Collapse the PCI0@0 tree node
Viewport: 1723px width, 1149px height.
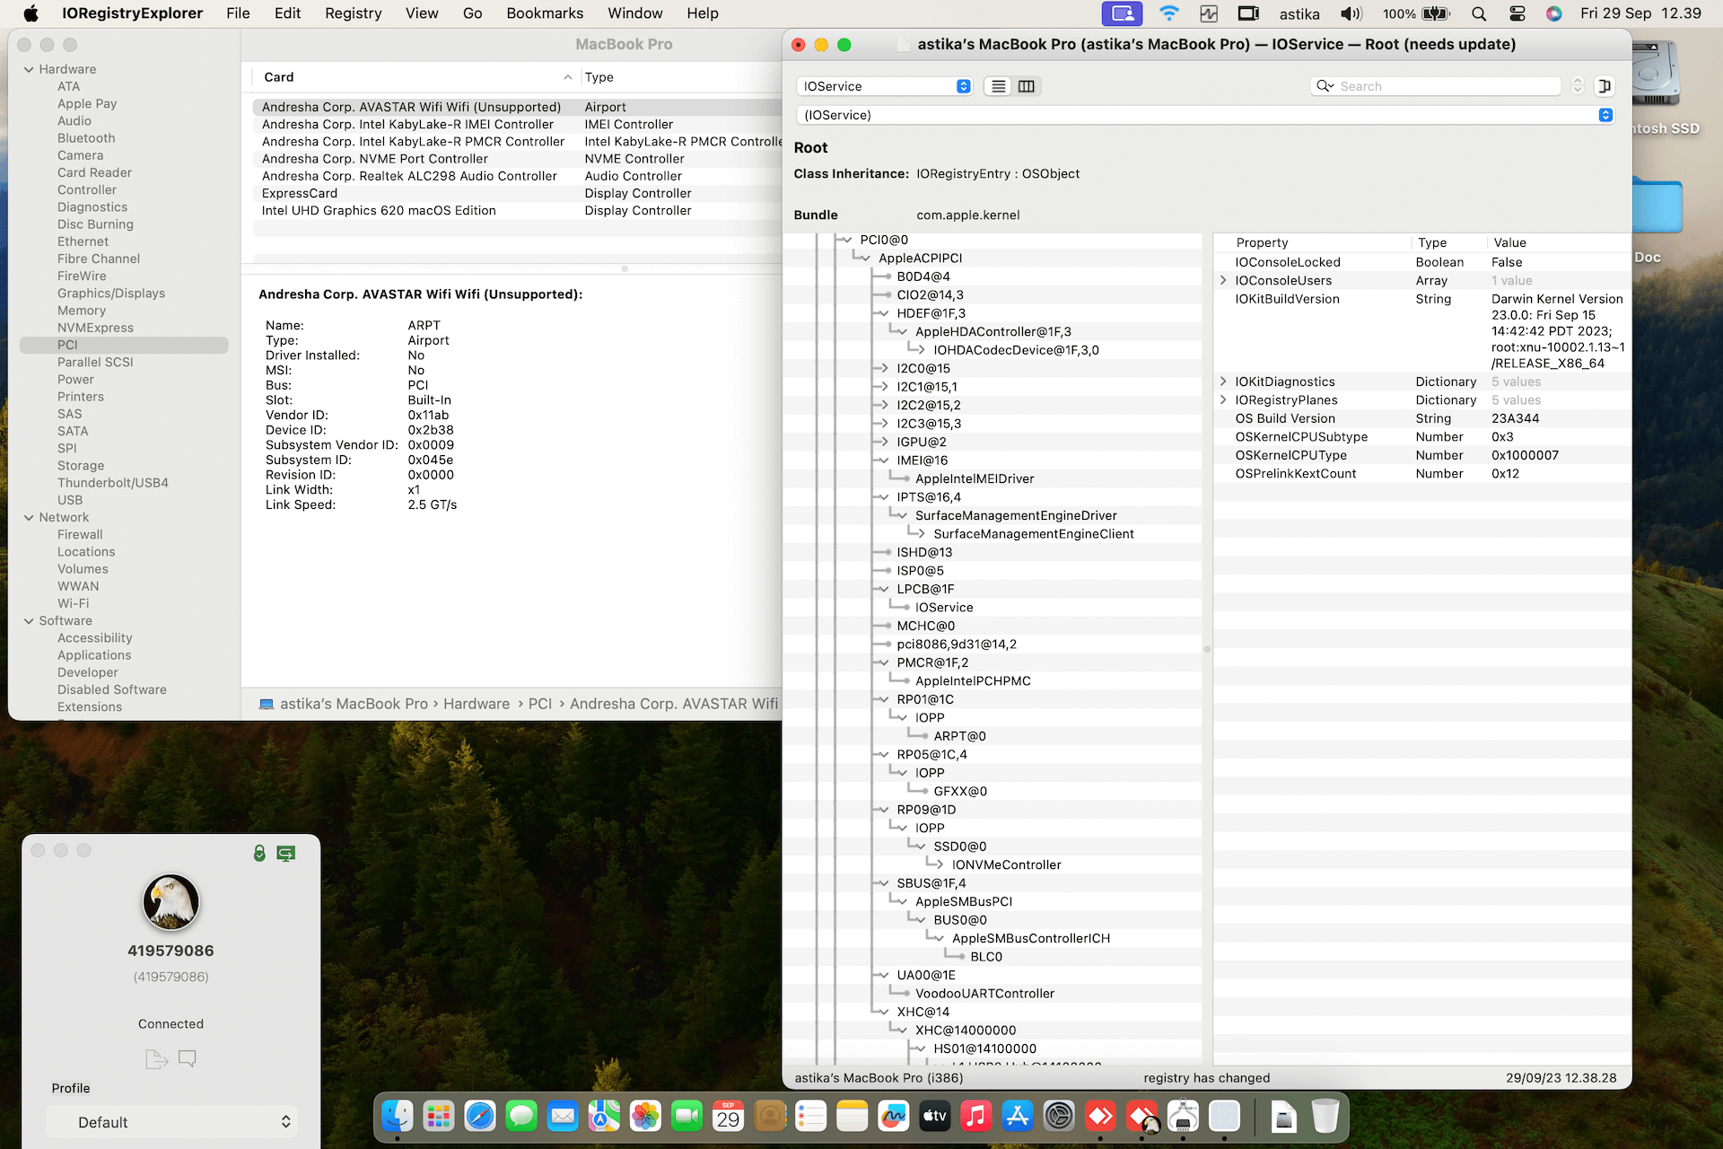pos(846,240)
